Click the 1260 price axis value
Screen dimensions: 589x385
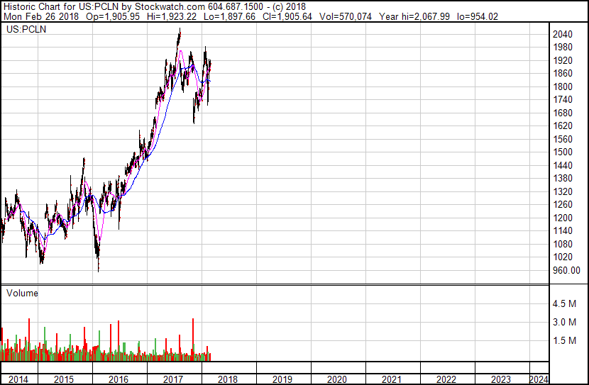[x=563, y=204]
